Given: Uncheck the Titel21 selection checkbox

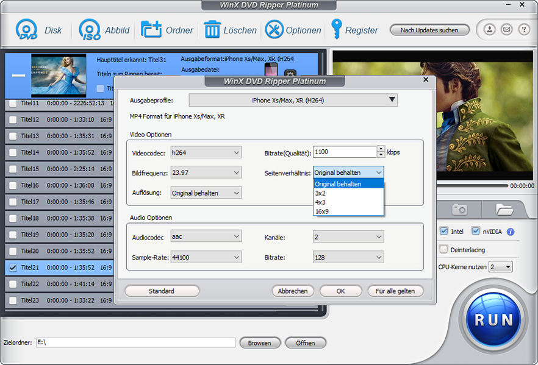Looking at the screenshot, I should (12, 268).
